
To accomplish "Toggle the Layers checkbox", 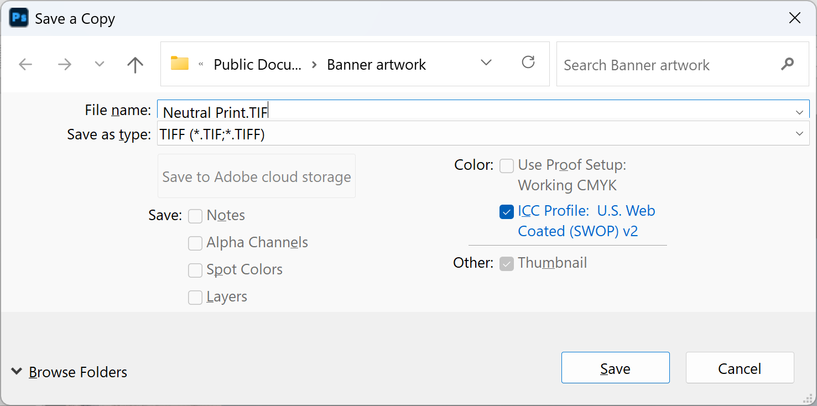I will tap(195, 297).
